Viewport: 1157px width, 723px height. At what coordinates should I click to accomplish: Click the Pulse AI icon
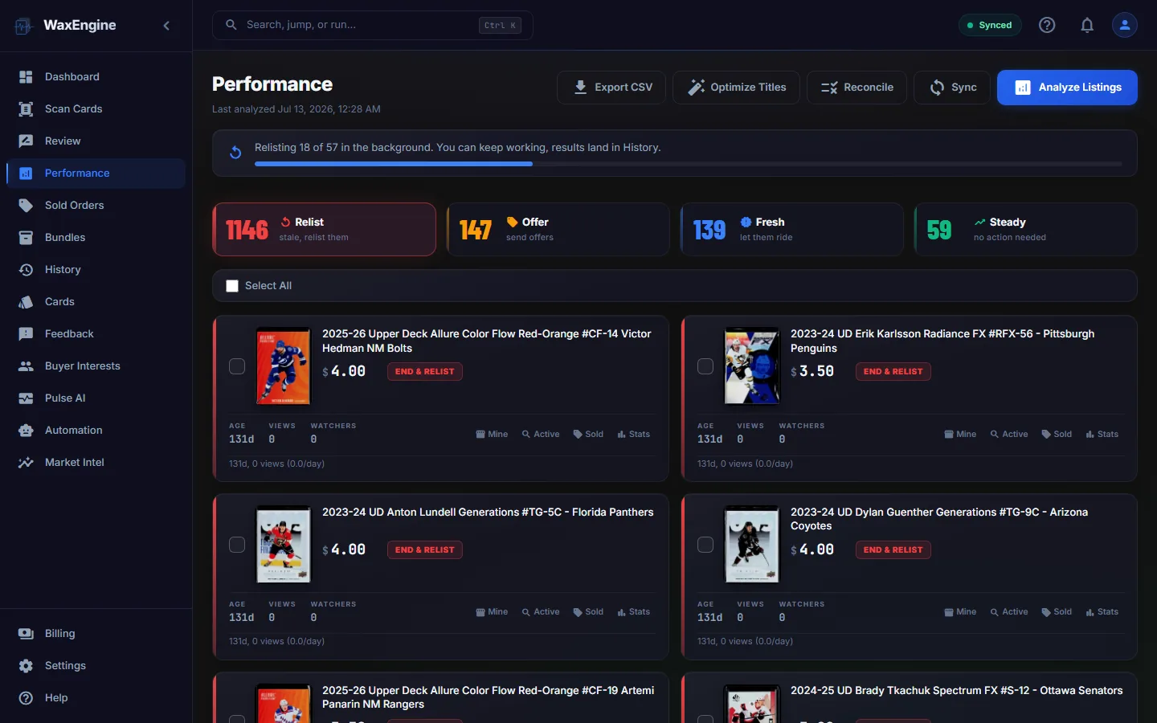tap(26, 398)
